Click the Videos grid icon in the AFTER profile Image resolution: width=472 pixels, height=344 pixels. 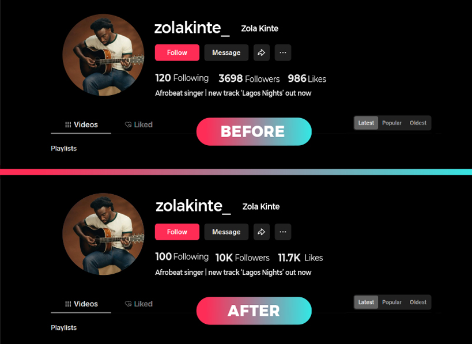[x=68, y=304]
